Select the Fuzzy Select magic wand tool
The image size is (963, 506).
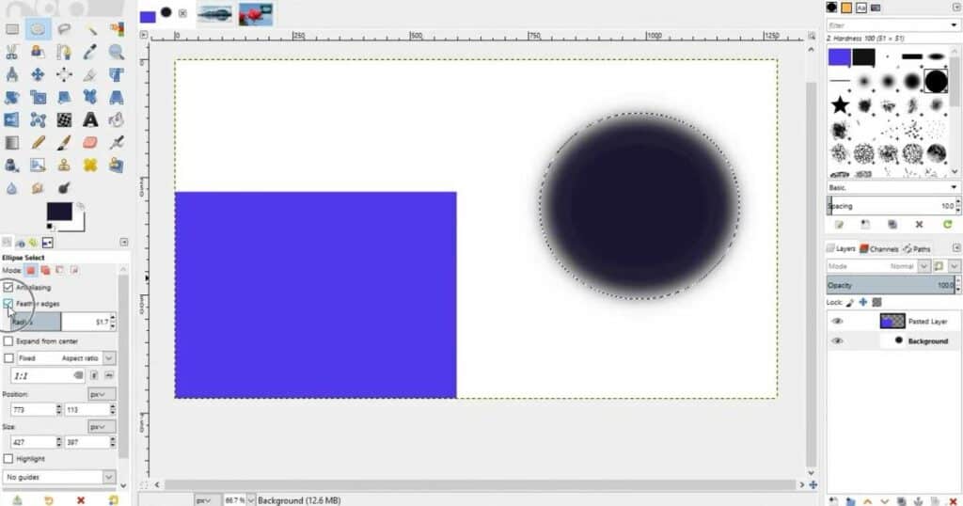90,29
